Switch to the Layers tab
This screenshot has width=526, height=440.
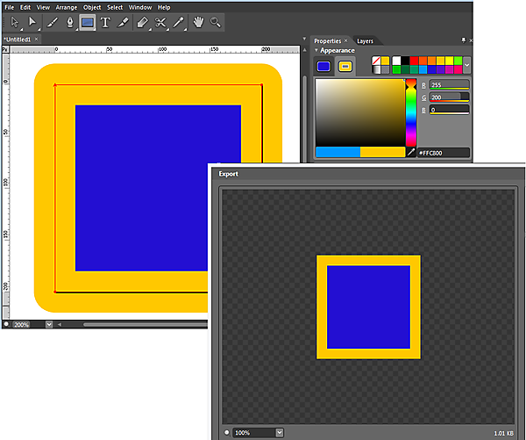pyautogui.click(x=365, y=40)
